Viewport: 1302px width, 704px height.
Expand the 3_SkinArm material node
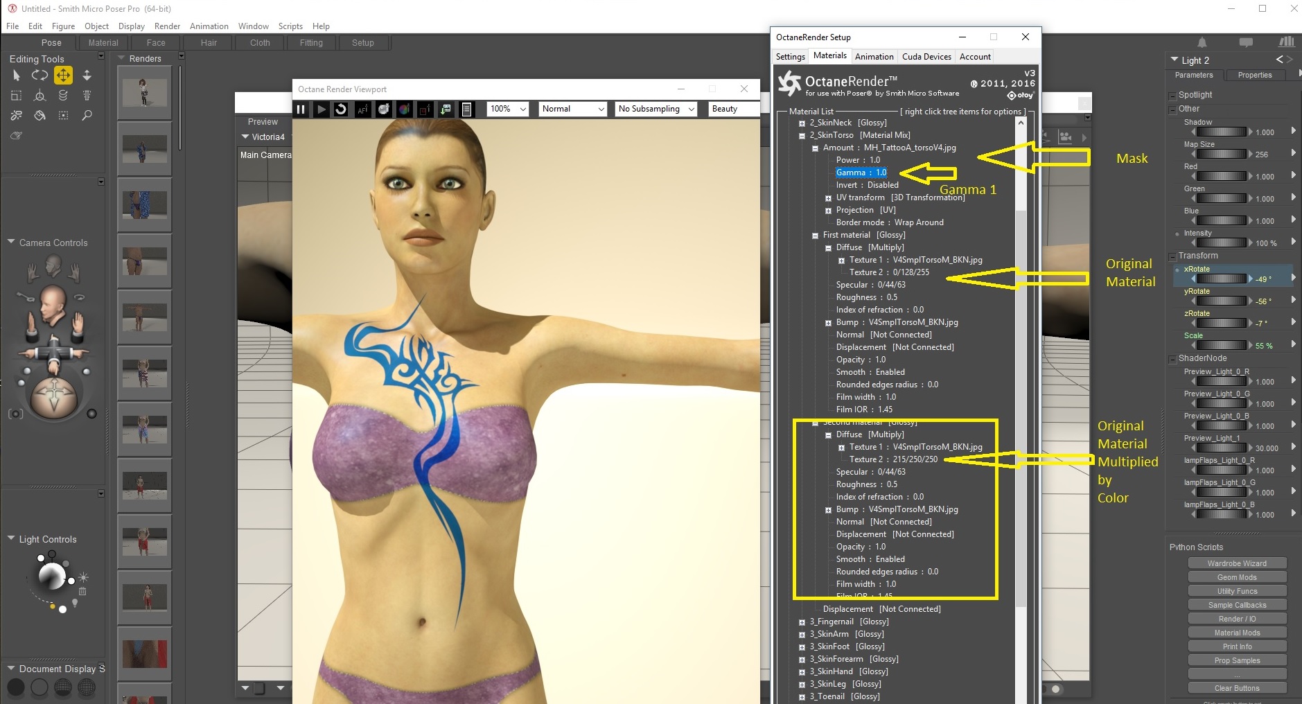coord(802,635)
